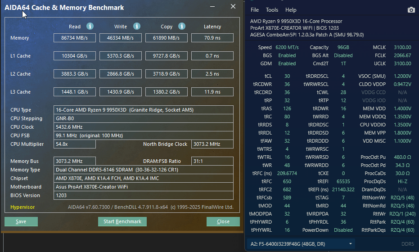419x252 pixels.
Task: Click tRFC (ns) value 209.6774
Action: click(287, 173)
